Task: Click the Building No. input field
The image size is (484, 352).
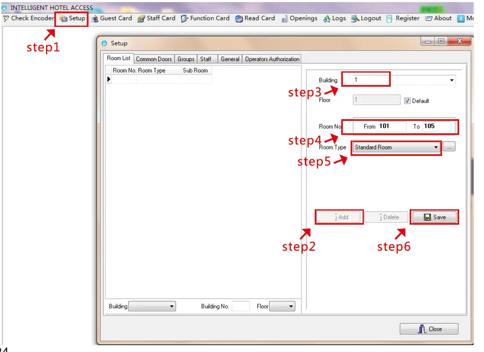Action: tap(240, 306)
